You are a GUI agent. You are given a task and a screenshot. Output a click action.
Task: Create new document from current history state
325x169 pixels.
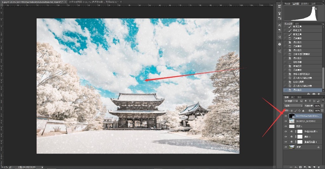point(308,94)
